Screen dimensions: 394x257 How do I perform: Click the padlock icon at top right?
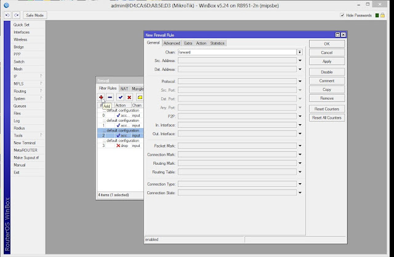coord(382,15)
